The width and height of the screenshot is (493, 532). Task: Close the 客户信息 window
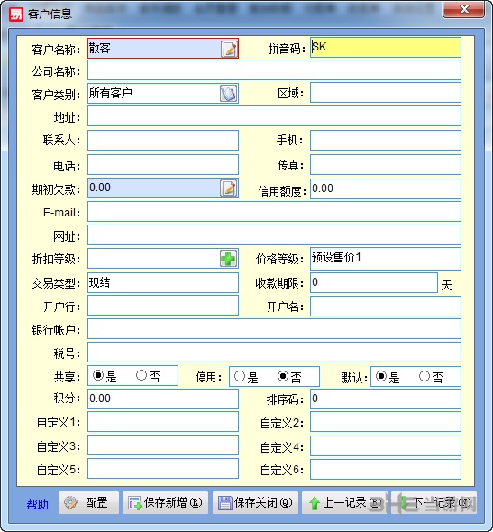pyautogui.click(x=463, y=9)
